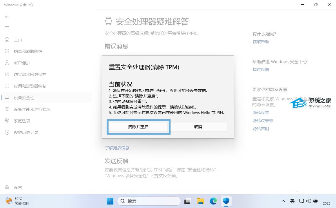
Task: Open Windows Security shield in taskbar
Action: (x=226, y=201)
